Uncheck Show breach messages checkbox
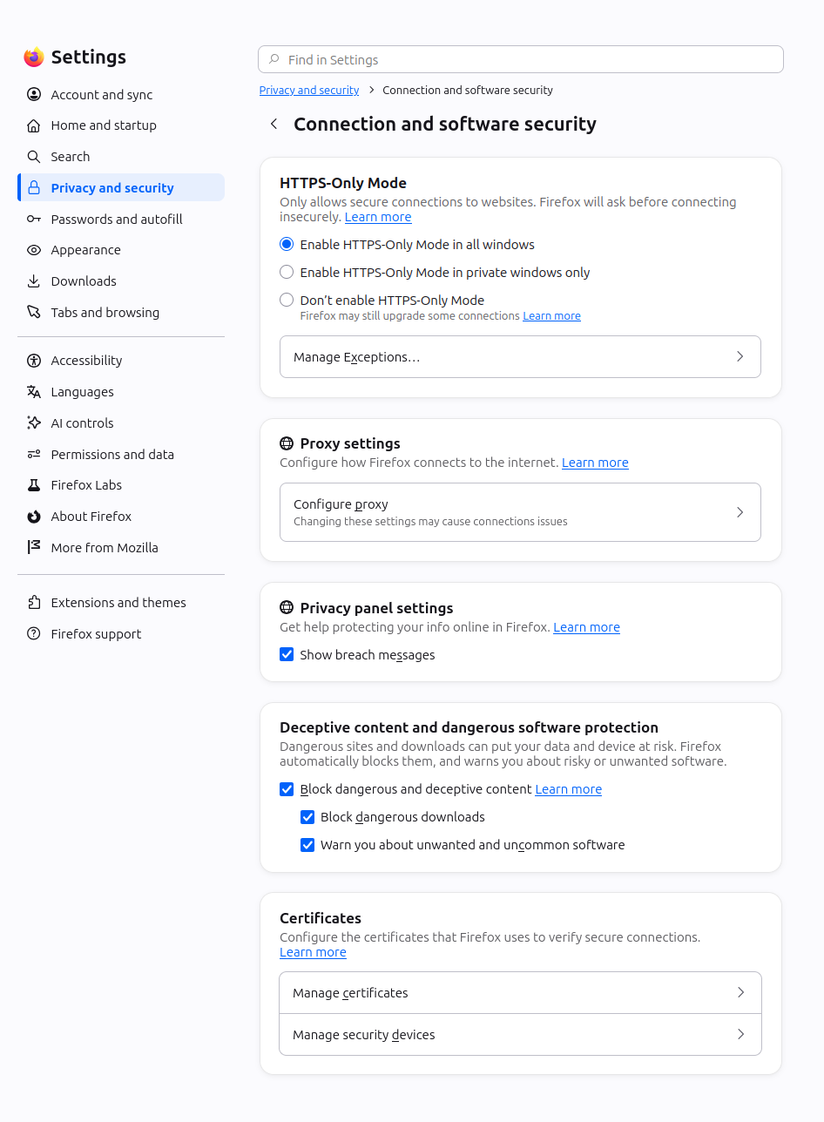 [287, 655]
